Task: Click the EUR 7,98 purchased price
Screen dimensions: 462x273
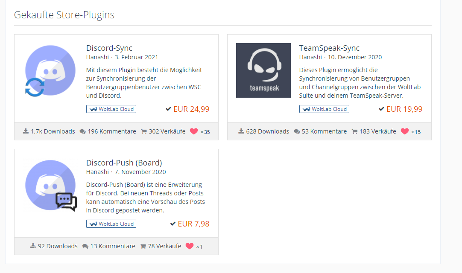Action: click(193, 224)
